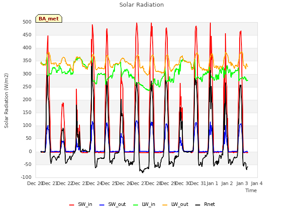This screenshot has width=284, height=213.
Task: Click the Dec 26 x-axis label
Action: (124, 183)
